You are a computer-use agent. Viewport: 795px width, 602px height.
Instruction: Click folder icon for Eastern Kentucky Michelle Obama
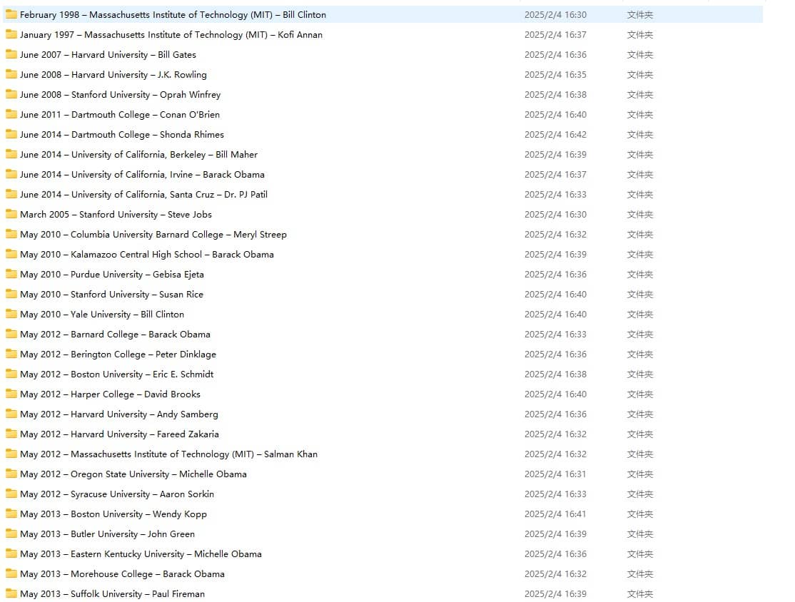(x=11, y=553)
